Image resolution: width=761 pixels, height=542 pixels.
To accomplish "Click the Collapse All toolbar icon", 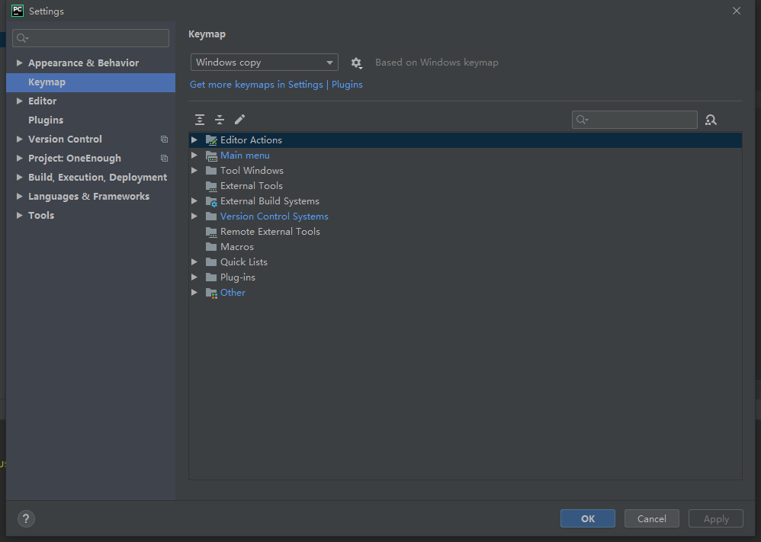I will 220,120.
